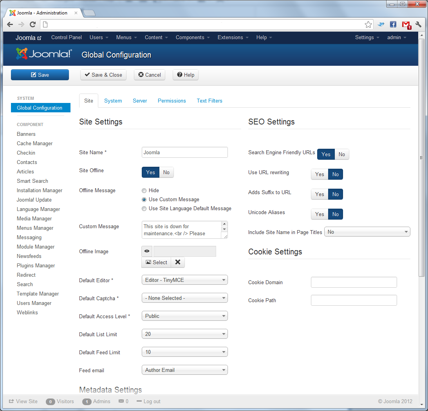
Task: Expand the admin user menu
Action: [397, 38]
